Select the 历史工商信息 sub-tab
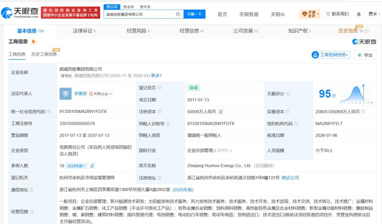 tap(44, 54)
